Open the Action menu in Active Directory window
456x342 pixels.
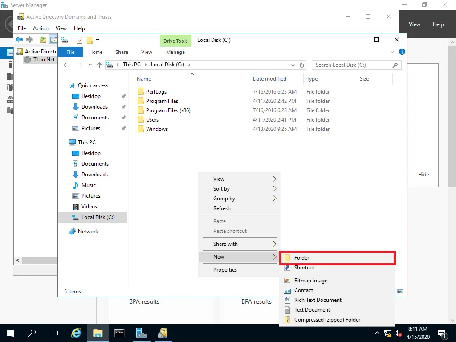point(41,28)
